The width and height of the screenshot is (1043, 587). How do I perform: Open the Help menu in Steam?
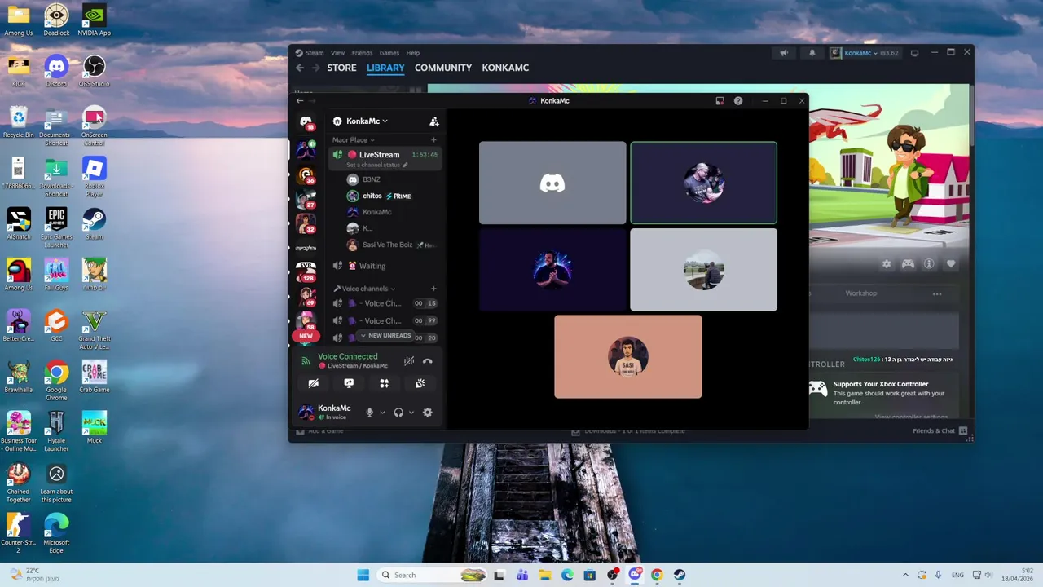click(413, 53)
